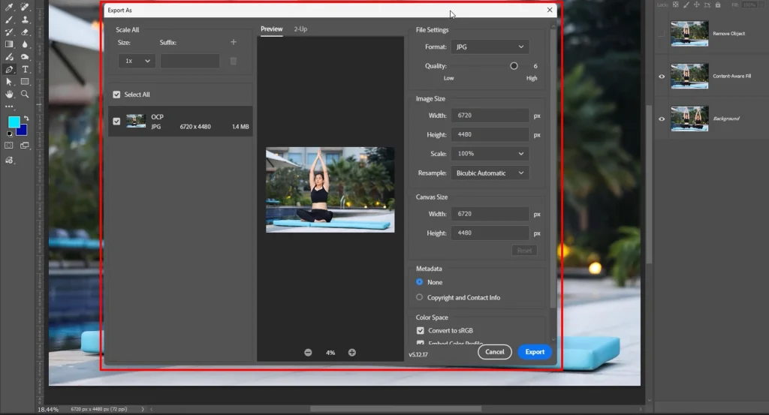
Task: Select the History Brush tool
Action: tap(9, 32)
